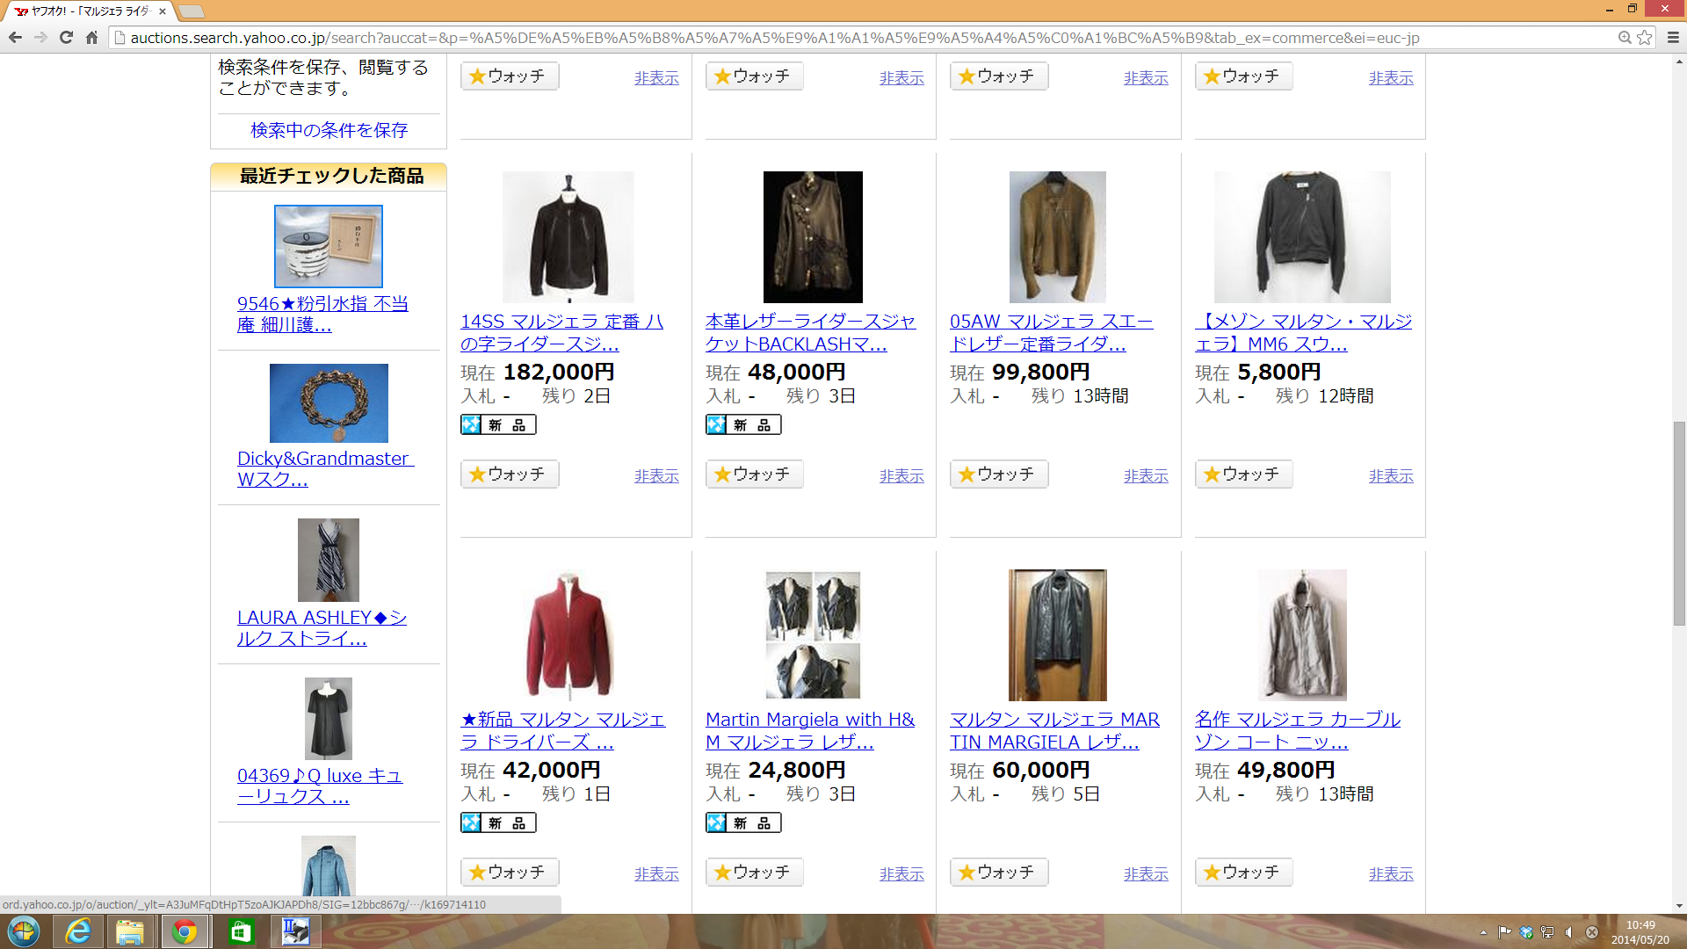The image size is (1687, 949).
Task: Switch to Chrome in taskbar
Action: [185, 931]
